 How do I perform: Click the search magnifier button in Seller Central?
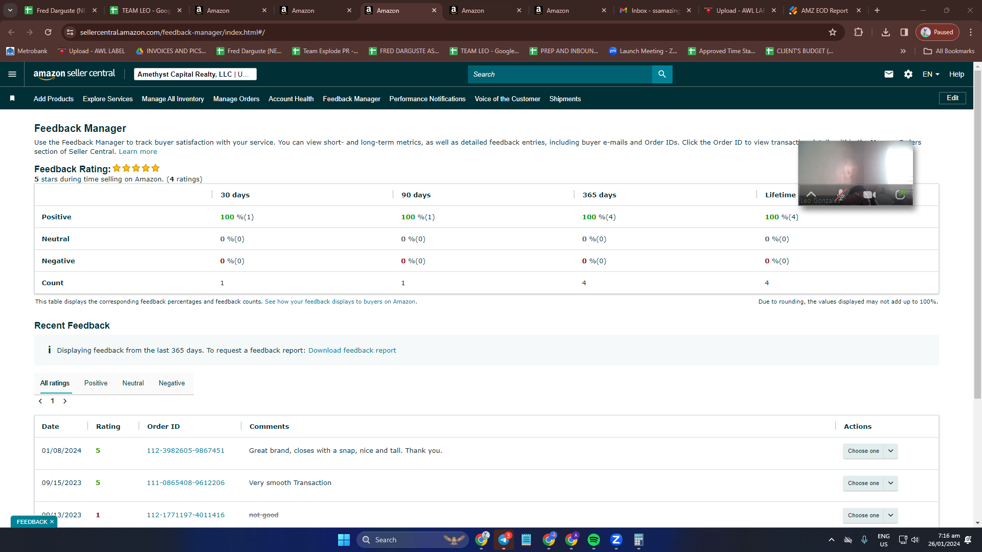point(662,74)
